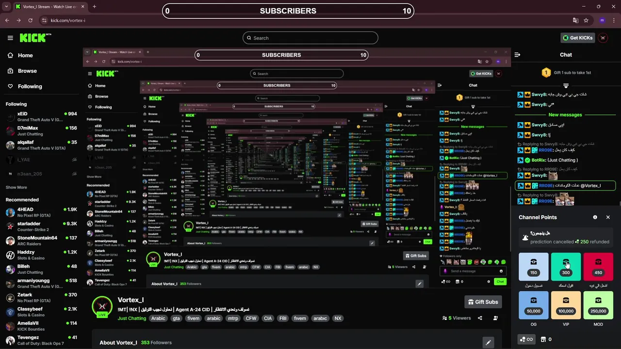Viewport: 621px width, 349px height.
Task: Collapse chat panel with arrow icon
Action: click(517, 55)
